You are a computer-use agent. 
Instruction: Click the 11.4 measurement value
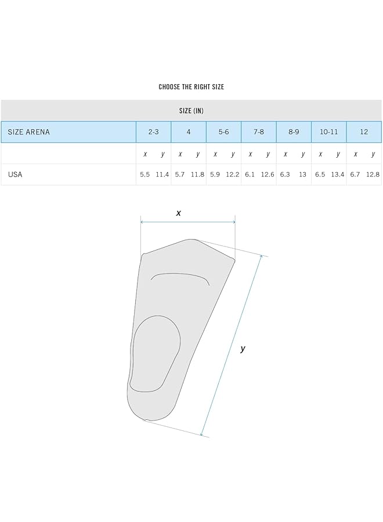click(162, 174)
